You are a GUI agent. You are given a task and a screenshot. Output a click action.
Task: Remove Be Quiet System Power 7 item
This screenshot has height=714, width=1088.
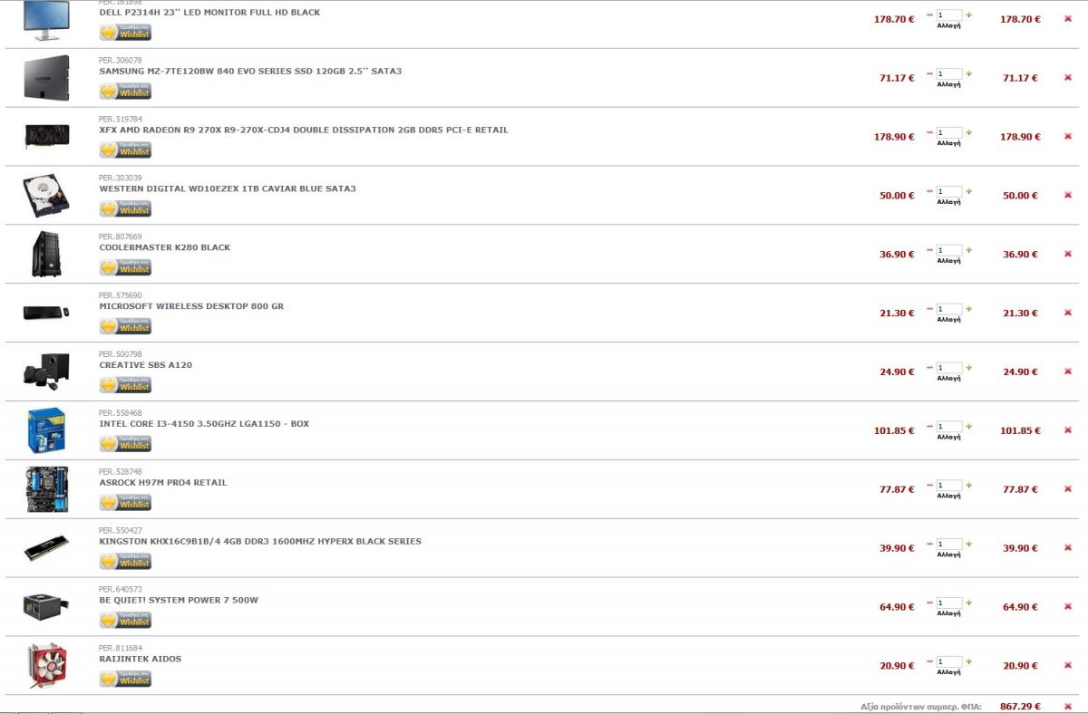1067,607
